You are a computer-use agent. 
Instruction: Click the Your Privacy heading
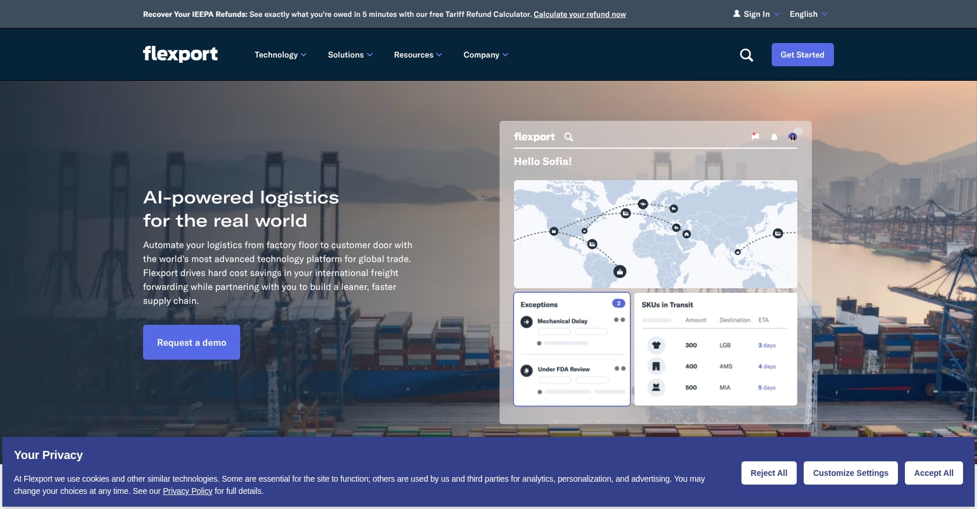click(x=48, y=455)
